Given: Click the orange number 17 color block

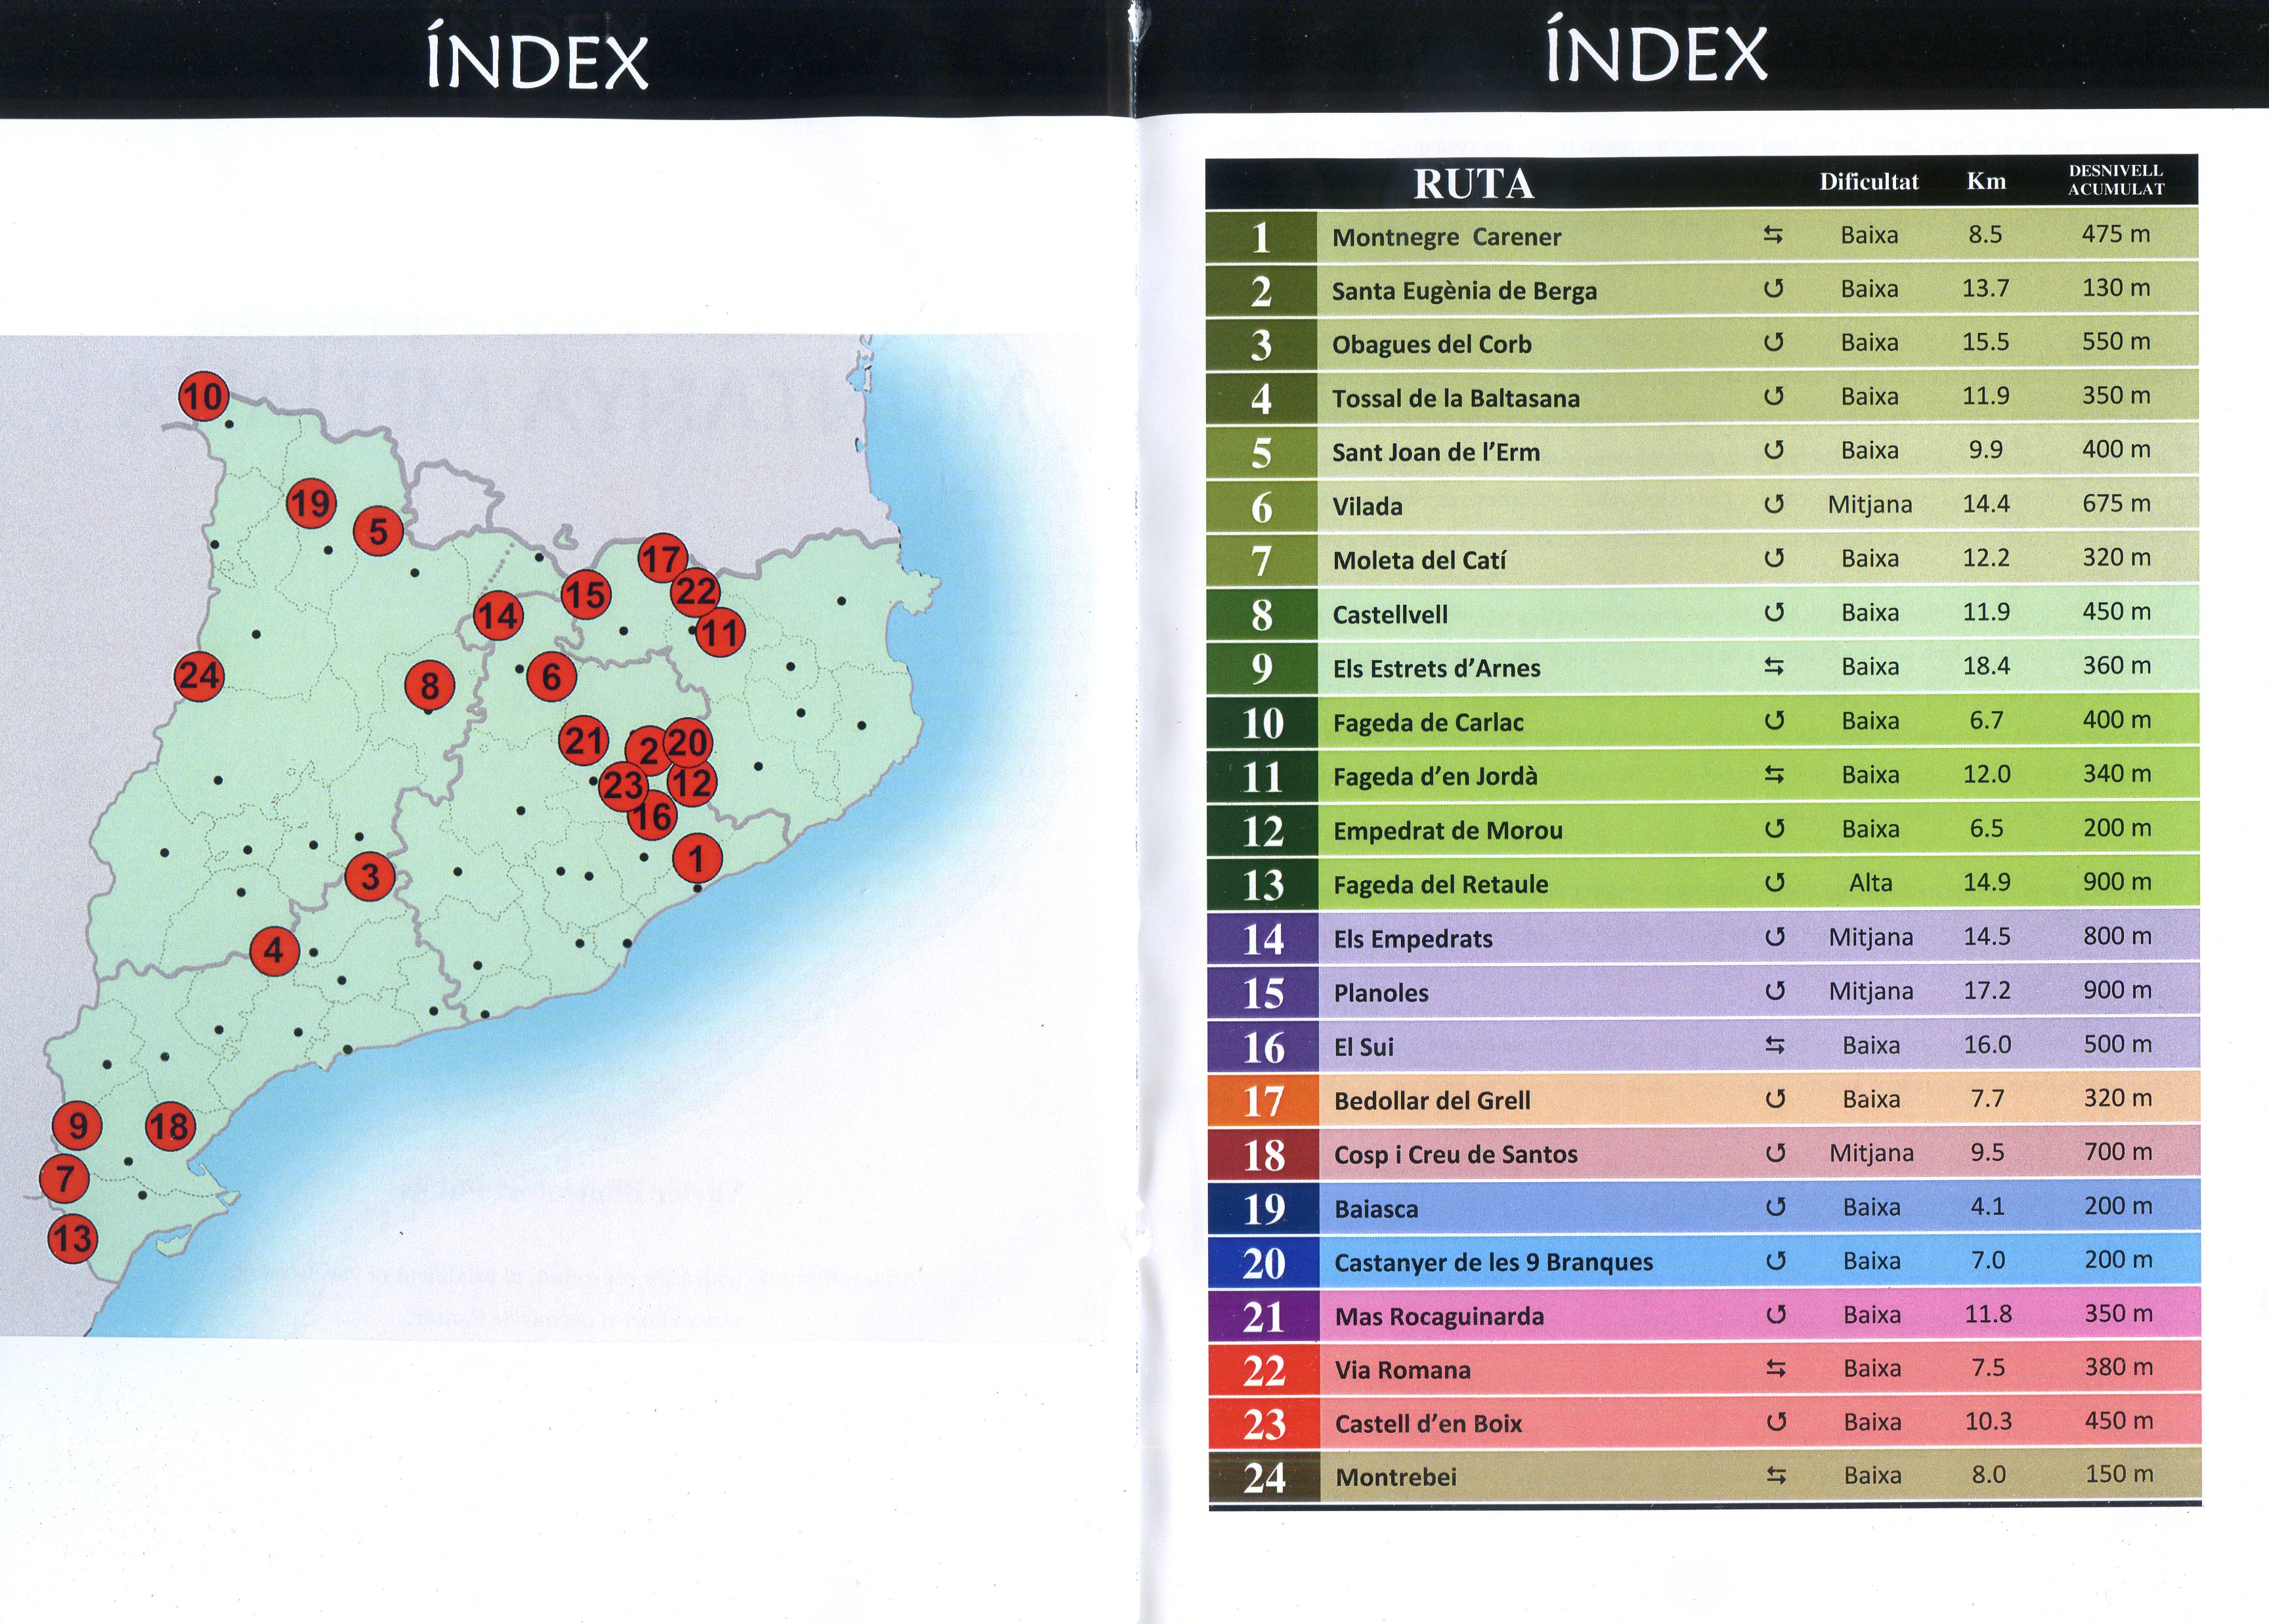Looking at the screenshot, I should 1263,1101.
